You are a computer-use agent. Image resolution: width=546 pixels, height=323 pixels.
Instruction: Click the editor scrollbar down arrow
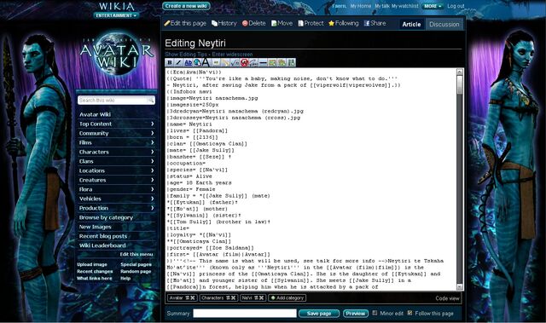click(x=460, y=287)
